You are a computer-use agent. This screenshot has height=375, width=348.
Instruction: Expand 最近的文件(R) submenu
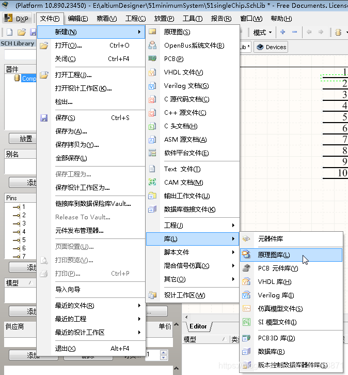pos(74,306)
